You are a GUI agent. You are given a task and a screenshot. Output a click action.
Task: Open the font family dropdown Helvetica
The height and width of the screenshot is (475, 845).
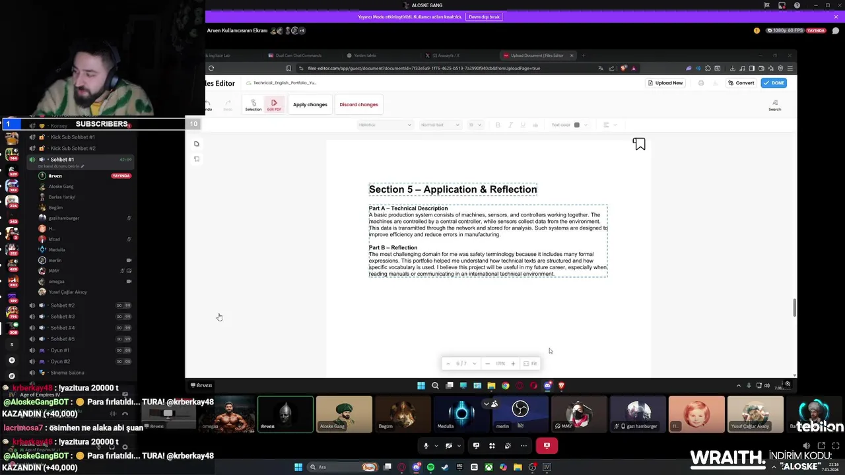[x=385, y=125]
